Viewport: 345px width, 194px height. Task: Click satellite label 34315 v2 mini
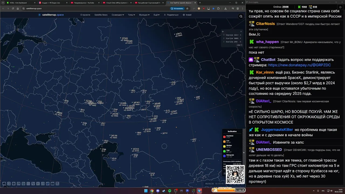click(x=136, y=150)
